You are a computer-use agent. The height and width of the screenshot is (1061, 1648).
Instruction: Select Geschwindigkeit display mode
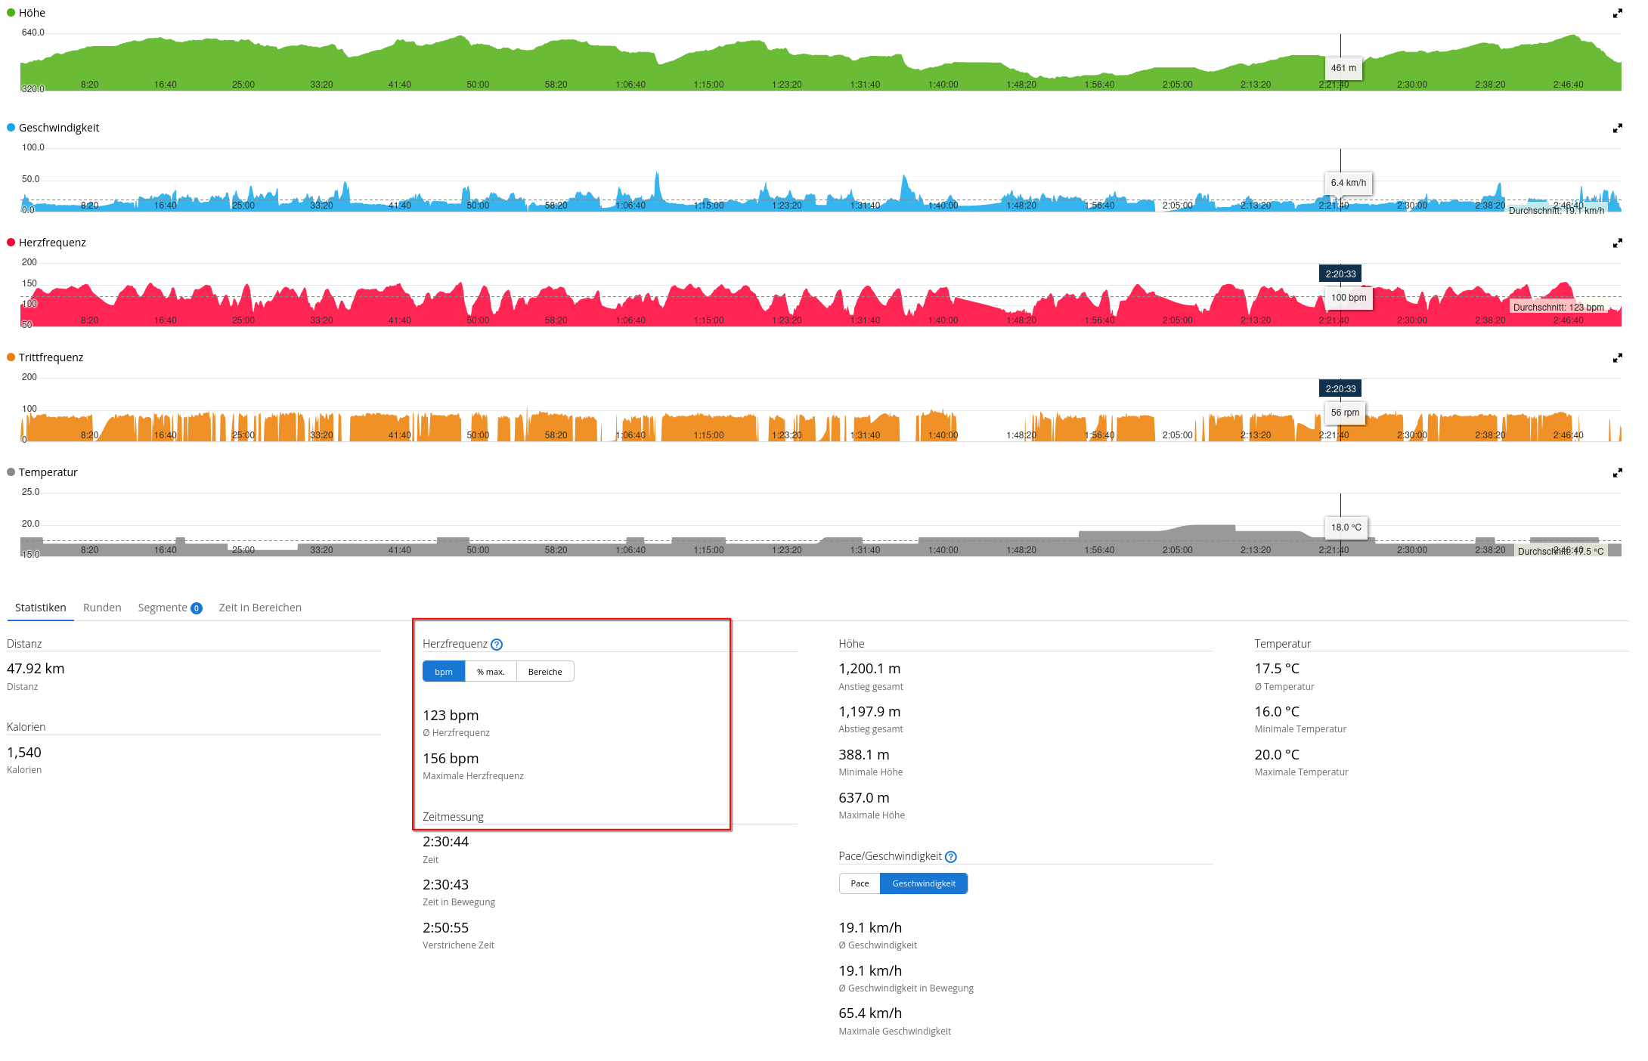(924, 883)
